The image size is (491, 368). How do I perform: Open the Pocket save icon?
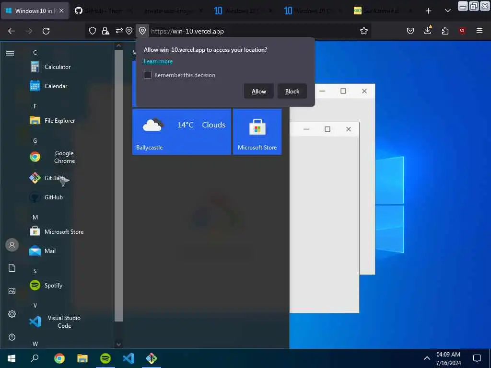[410, 31]
